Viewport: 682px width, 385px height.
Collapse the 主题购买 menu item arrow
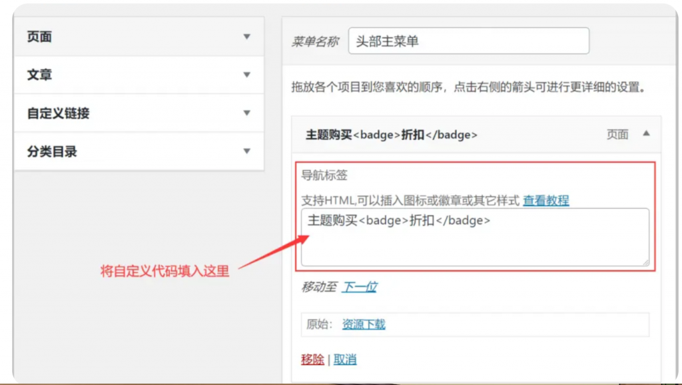(x=646, y=134)
